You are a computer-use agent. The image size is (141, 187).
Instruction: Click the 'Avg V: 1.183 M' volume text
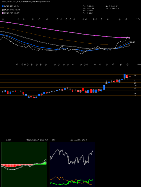tap(111, 6)
